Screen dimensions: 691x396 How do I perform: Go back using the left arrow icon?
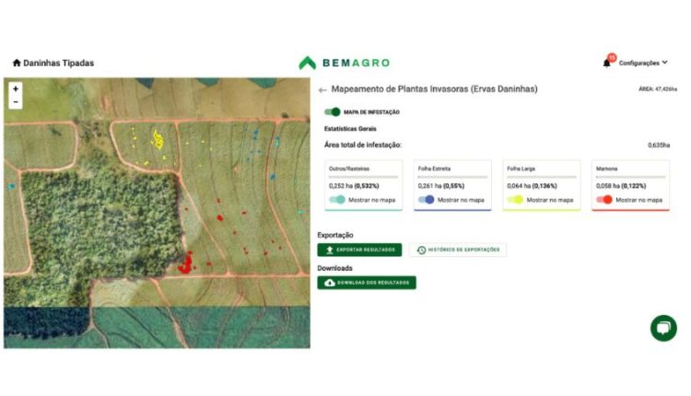tap(322, 90)
